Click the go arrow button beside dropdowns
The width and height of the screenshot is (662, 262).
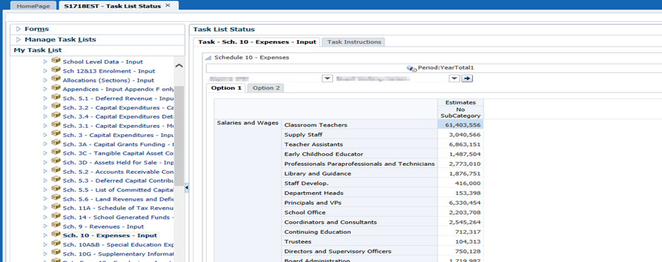tap(467, 78)
